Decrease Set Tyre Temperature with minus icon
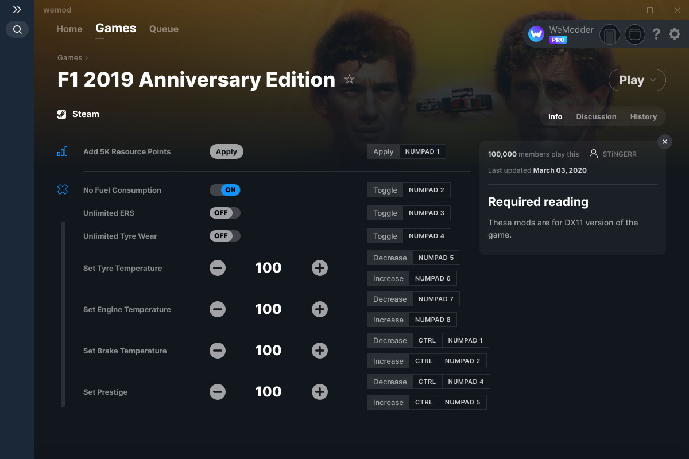 click(218, 268)
